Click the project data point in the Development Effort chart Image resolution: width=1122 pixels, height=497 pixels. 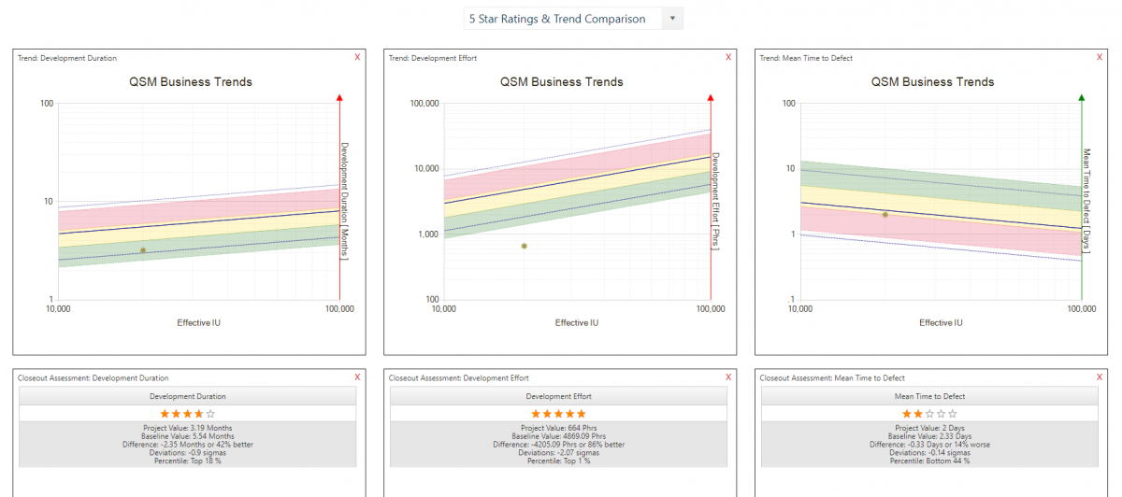coord(525,246)
